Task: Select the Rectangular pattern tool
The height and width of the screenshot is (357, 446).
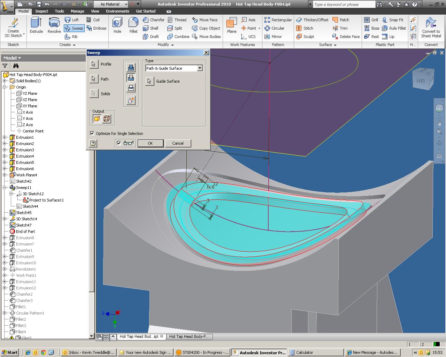Action: [x=278, y=20]
